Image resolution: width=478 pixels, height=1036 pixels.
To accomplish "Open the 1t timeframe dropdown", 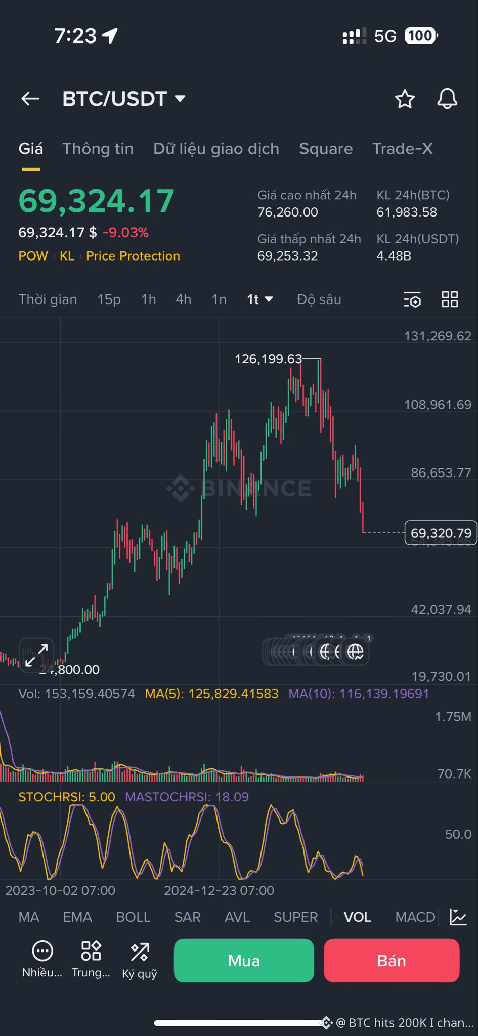I will (x=259, y=299).
